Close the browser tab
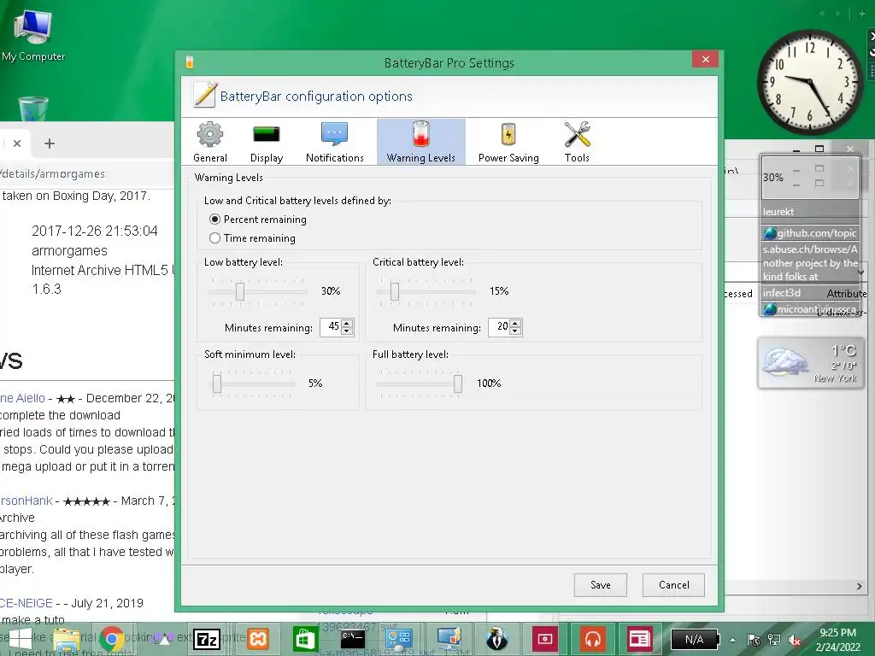This screenshot has width=875, height=656. (x=17, y=143)
